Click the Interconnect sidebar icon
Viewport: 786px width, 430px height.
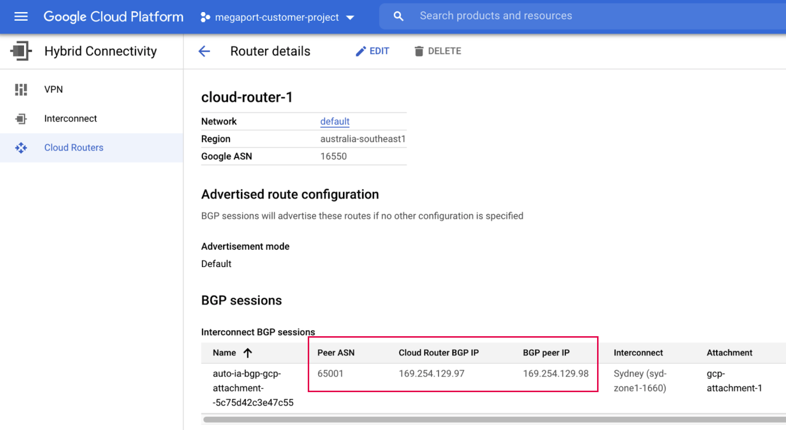pos(21,118)
